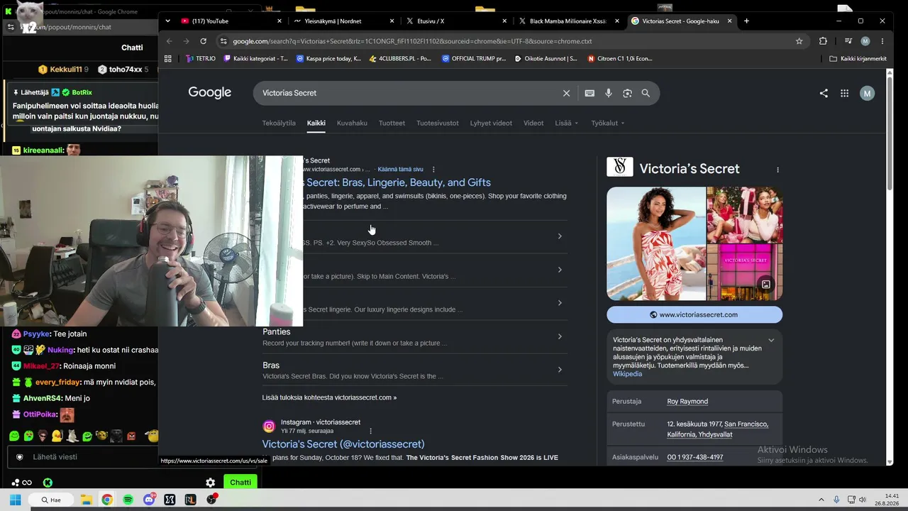Expand the Lisää search filter dropdown

567,123
